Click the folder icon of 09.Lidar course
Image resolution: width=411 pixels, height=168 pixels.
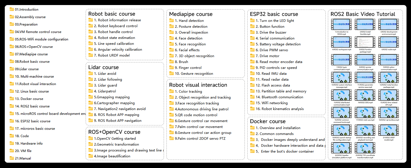12,69
